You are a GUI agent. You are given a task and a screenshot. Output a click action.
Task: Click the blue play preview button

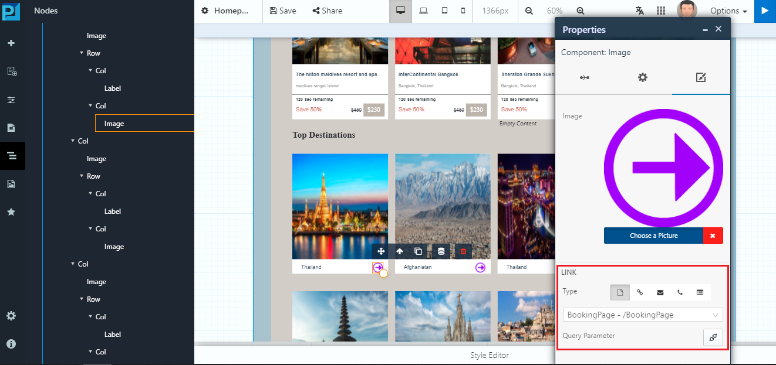pyautogui.click(x=765, y=11)
